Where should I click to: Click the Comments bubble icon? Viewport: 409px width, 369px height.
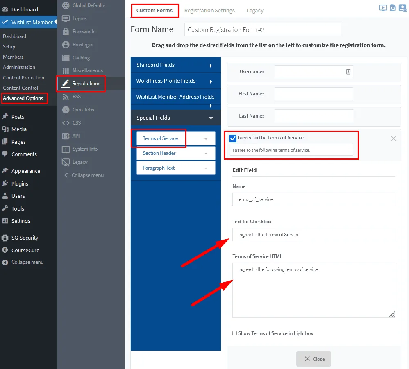point(5,154)
